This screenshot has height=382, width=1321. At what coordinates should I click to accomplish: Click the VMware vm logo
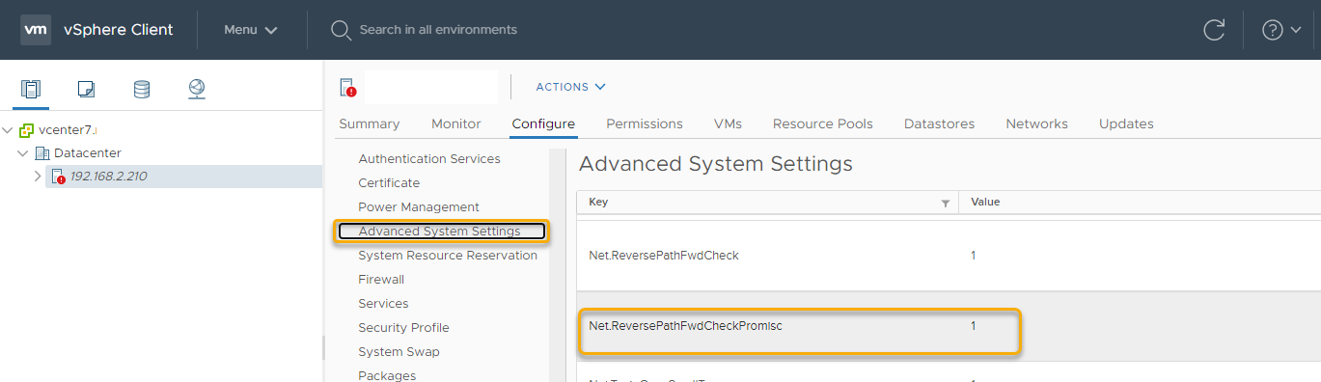coord(36,30)
